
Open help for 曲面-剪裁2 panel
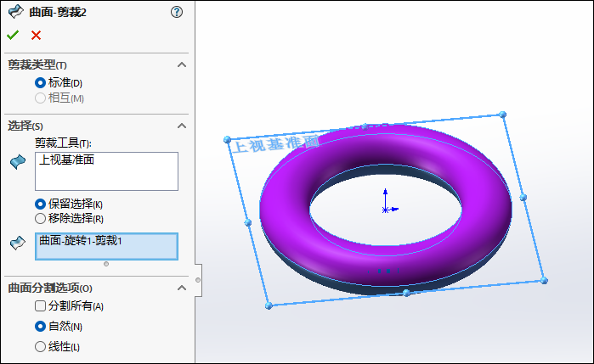[177, 12]
